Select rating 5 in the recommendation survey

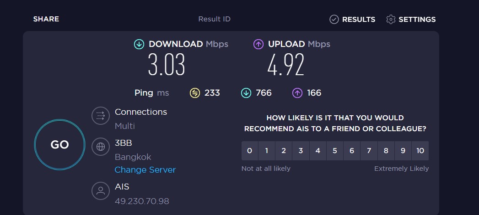click(x=335, y=150)
